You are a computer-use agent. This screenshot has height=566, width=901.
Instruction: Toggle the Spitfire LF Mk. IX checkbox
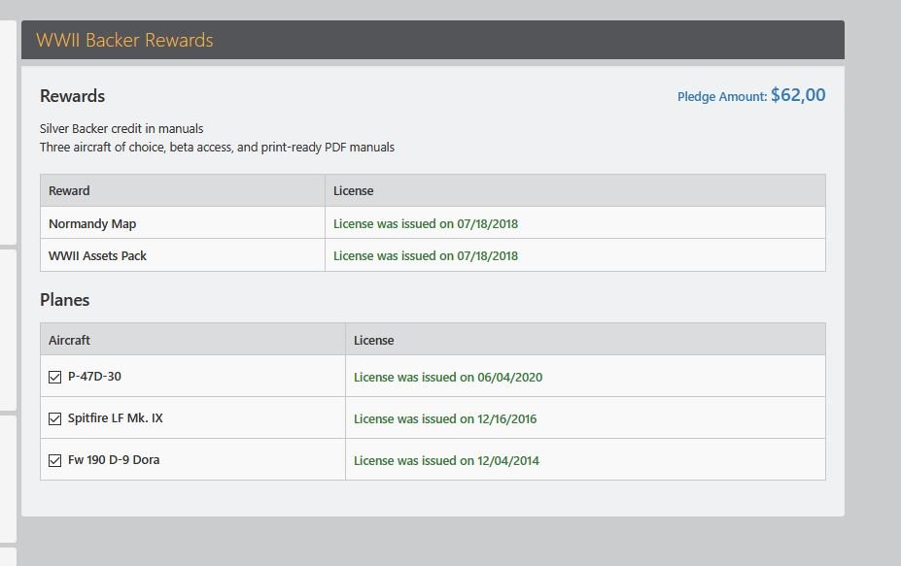54,419
